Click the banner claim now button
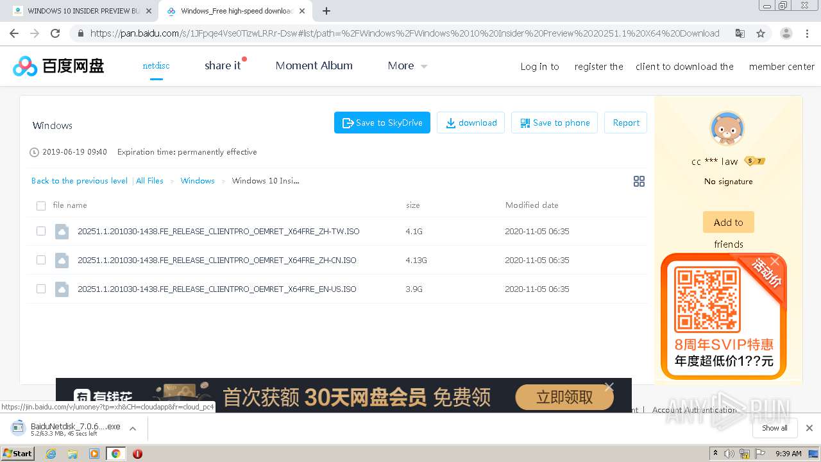Image resolution: width=821 pixels, height=462 pixels. (564, 397)
